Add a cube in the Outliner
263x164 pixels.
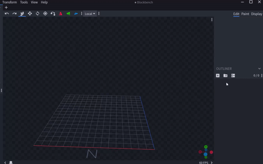pyautogui.click(x=218, y=76)
